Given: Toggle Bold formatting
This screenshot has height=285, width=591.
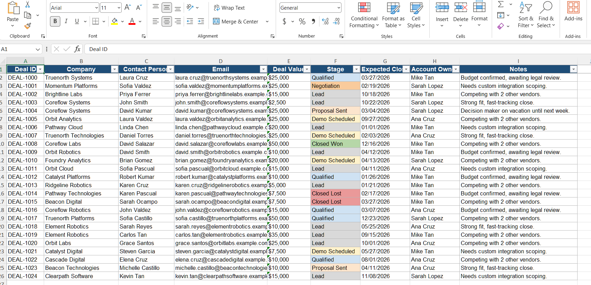Looking at the screenshot, I should pos(55,21).
